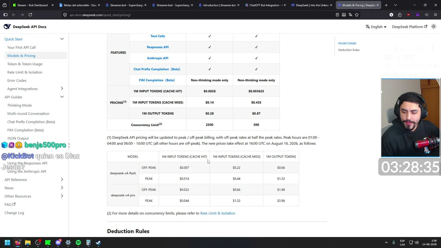
Task: Click the Deduction Rules heading
Action: pyautogui.click(x=128, y=231)
